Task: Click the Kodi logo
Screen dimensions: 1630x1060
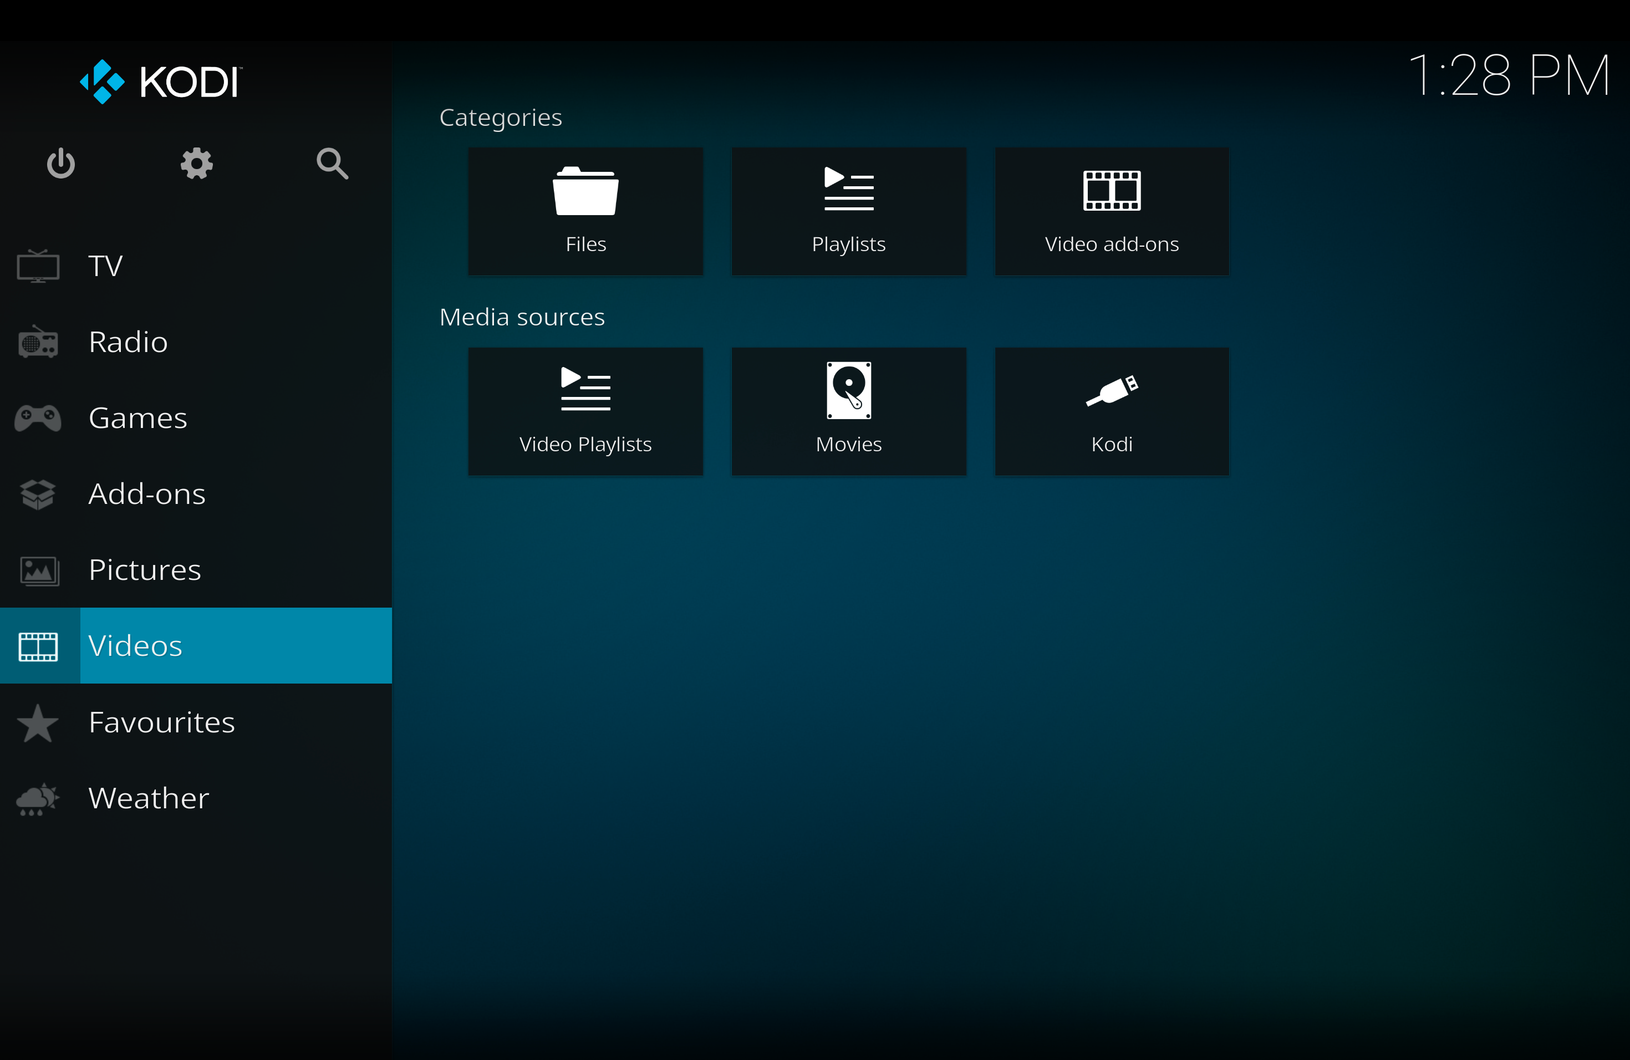Action: 161,82
